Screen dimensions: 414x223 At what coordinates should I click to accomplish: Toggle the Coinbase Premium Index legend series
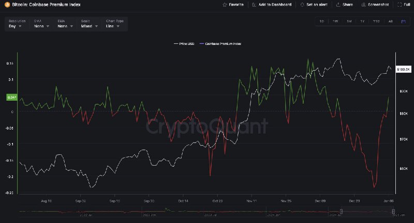click(x=220, y=44)
